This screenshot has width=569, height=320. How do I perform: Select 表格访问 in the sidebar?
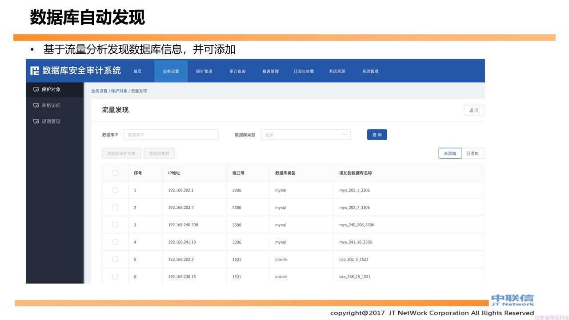(55, 105)
